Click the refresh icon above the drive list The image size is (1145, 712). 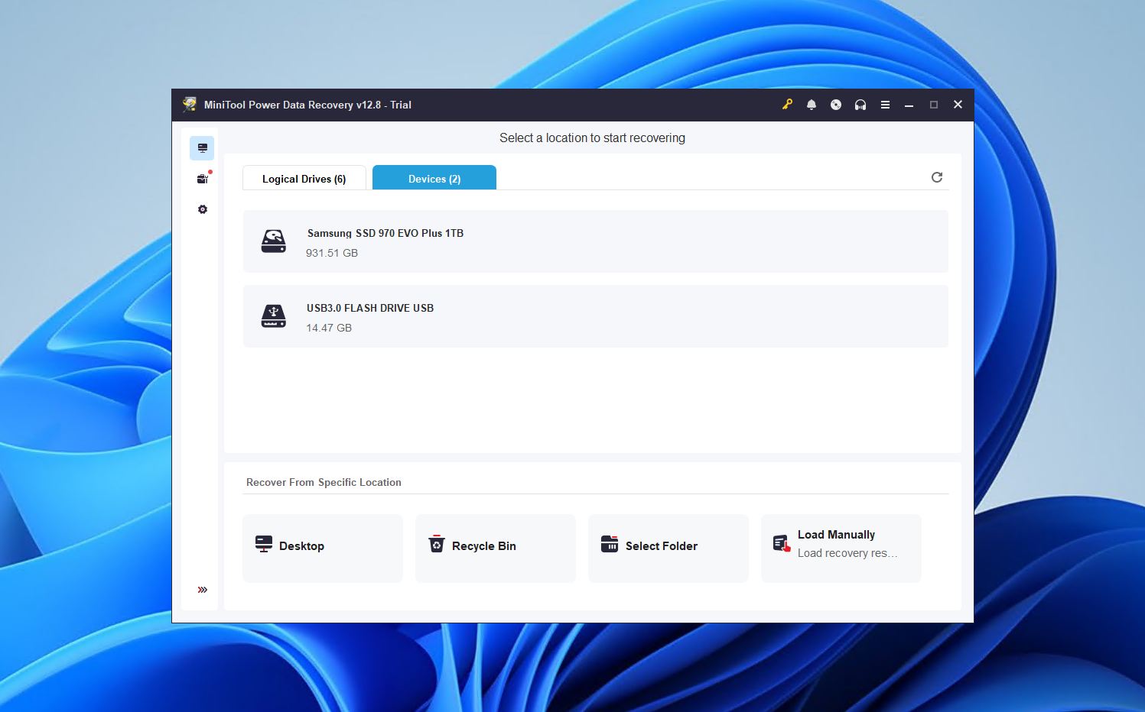[x=937, y=176]
